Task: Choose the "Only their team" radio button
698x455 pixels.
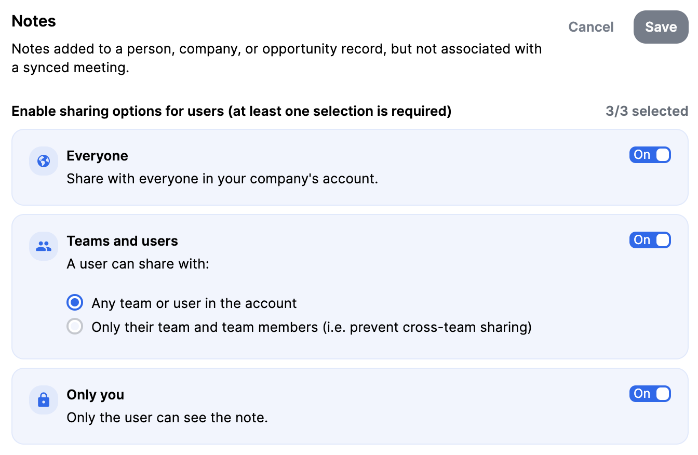Action: tap(75, 327)
